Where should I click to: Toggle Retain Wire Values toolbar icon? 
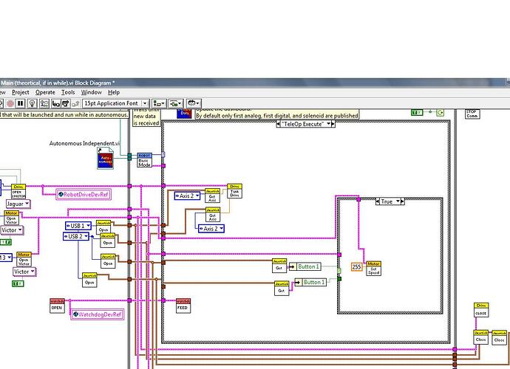[44, 103]
